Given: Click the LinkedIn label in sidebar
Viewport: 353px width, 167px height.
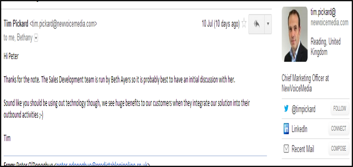Looking at the screenshot, I should coord(299,129).
